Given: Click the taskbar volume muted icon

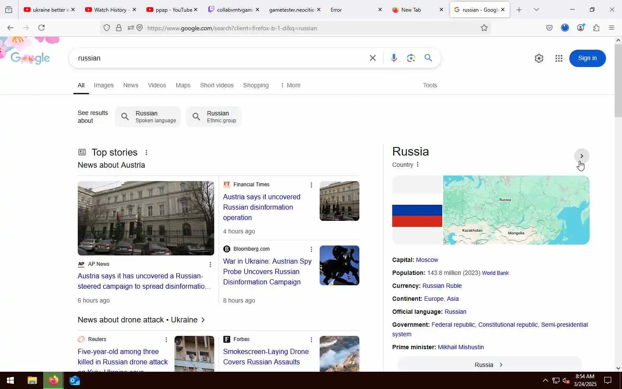Looking at the screenshot, I should [x=566, y=380].
